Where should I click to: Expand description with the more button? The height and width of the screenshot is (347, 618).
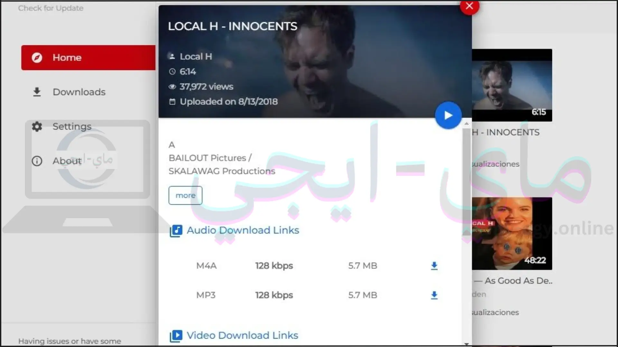[x=185, y=195]
